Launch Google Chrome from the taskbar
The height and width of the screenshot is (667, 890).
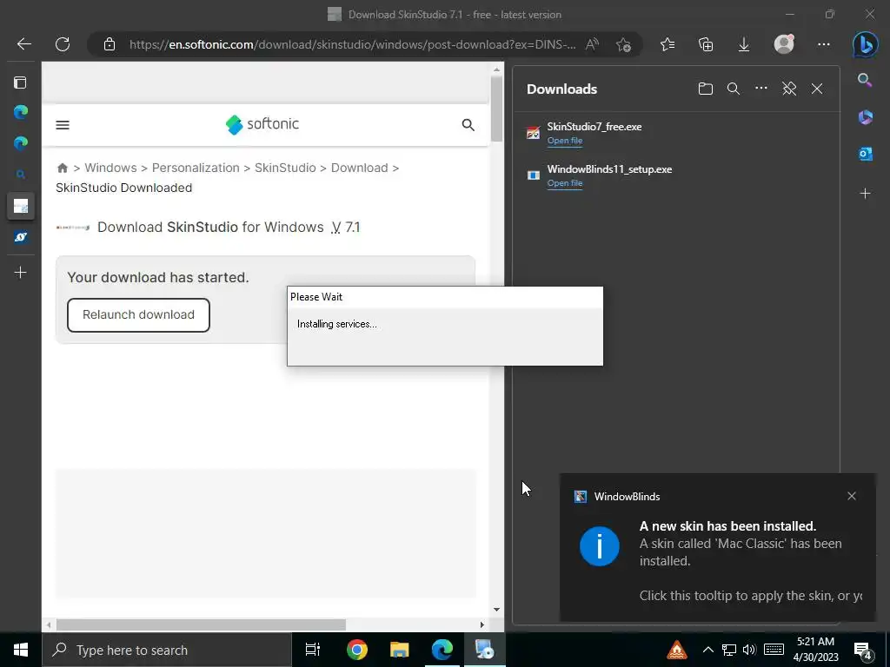coord(357,650)
